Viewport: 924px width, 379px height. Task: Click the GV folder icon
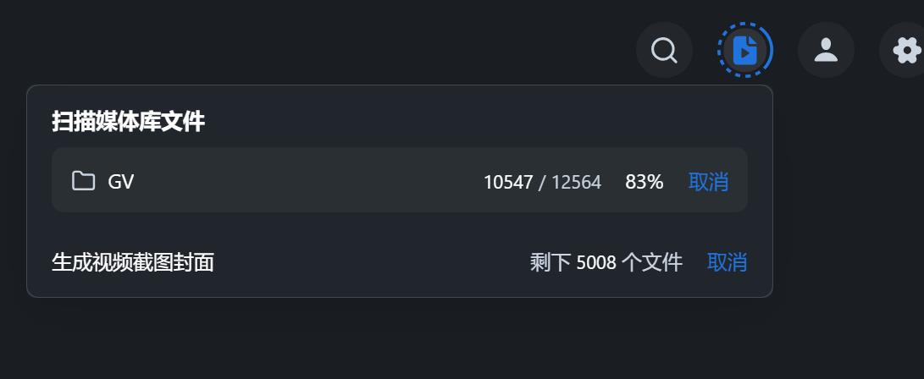(x=83, y=181)
